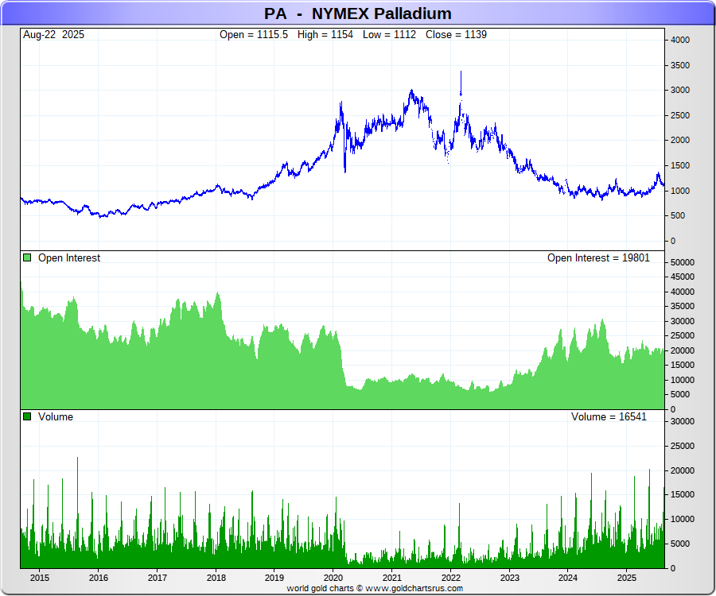Open the www.goldchartsrus.com footer link
The width and height of the screenshot is (716, 596).
414,589
